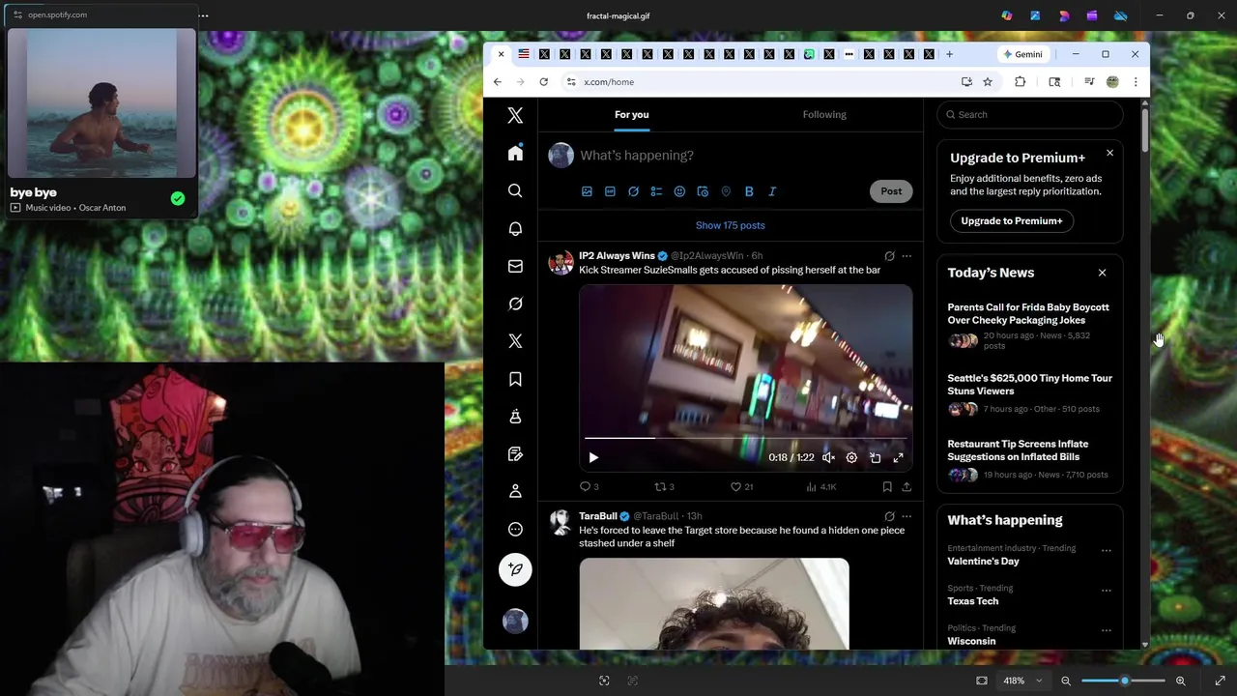Switch to the Following tab
1237x696 pixels.
pos(824,114)
